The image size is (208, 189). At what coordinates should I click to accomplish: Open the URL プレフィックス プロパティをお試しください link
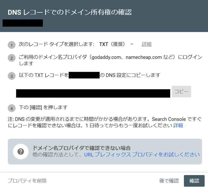pos(142,154)
